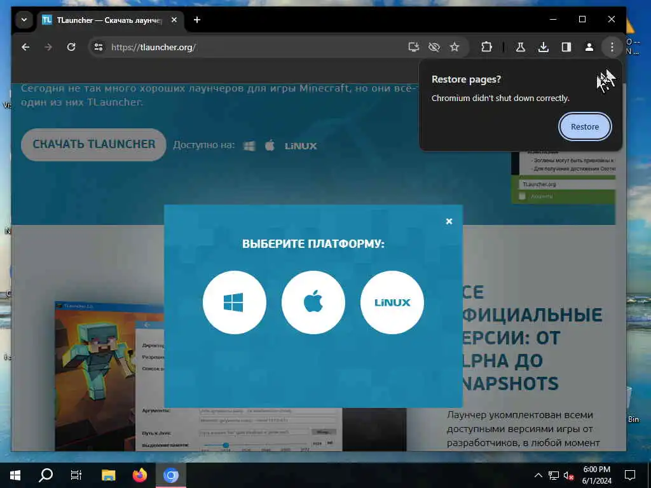Viewport: 651px width, 488px height.
Task: Choose the Apple macOS platform circle
Action: [x=313, y=302]
